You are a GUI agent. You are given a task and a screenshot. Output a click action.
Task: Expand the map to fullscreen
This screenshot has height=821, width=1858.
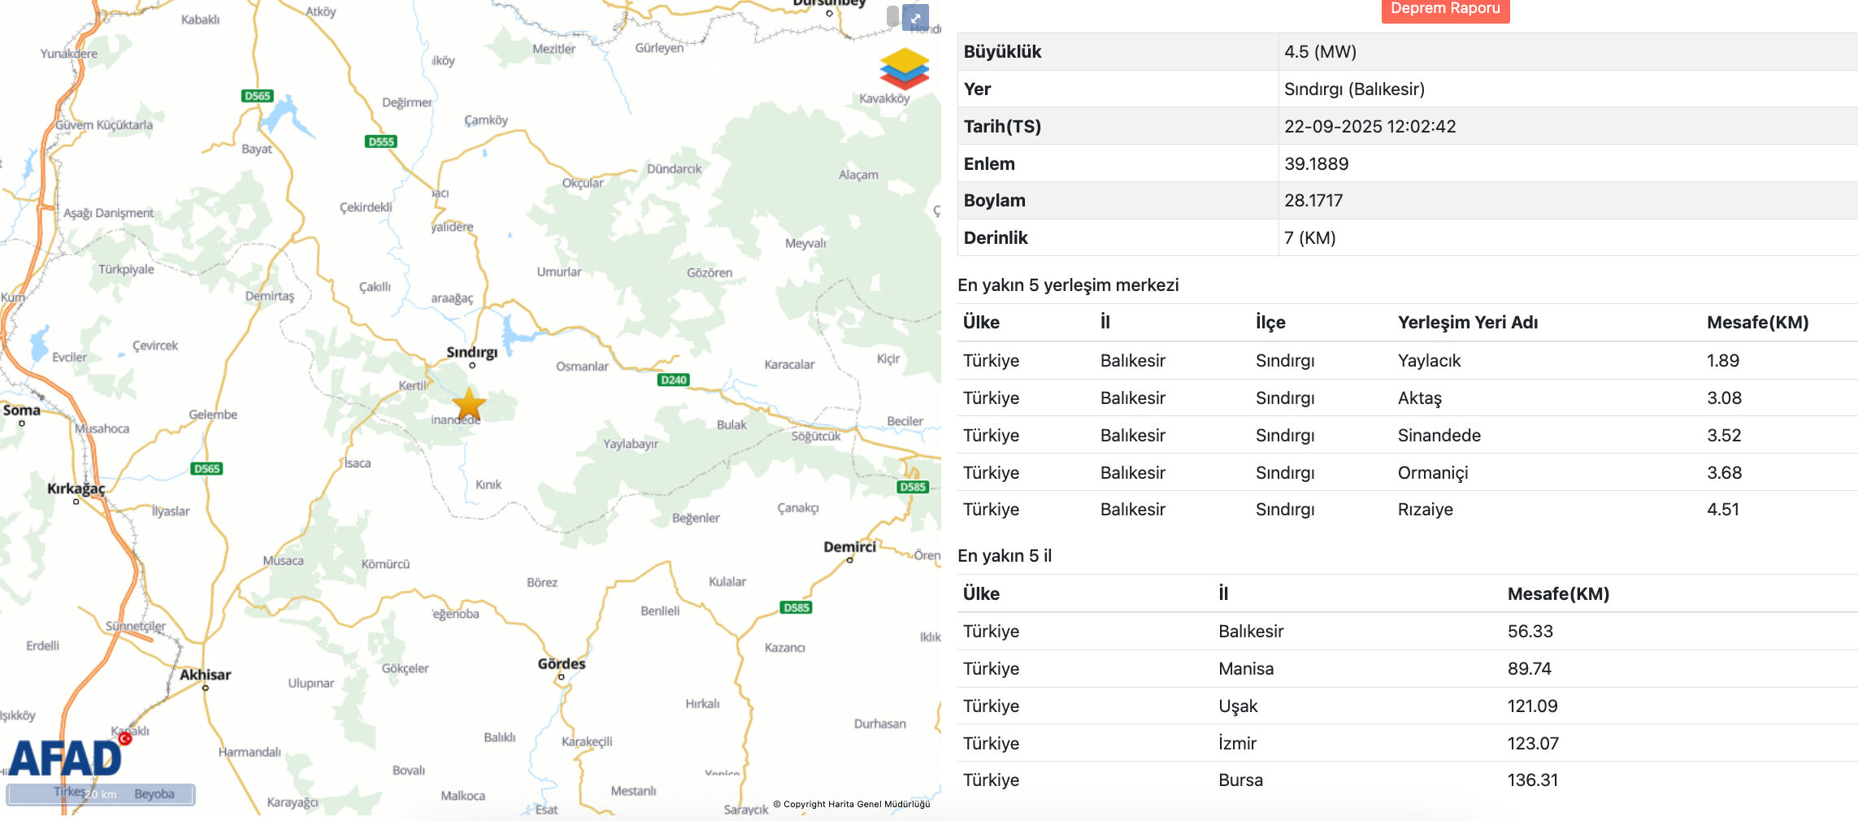click(x=915, y=17)
